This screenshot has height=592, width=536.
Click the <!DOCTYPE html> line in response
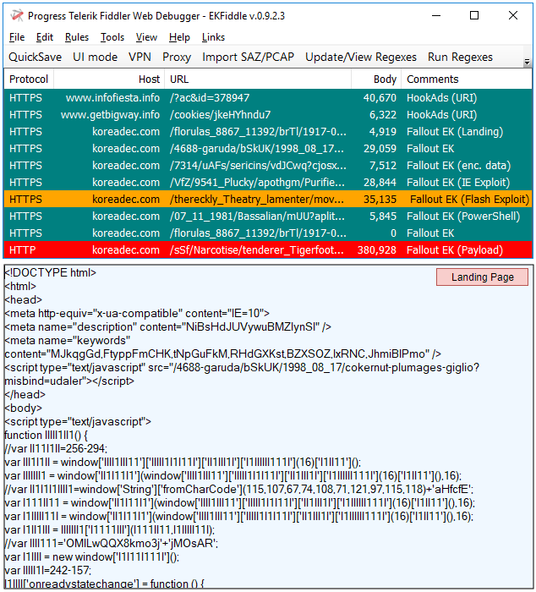[x=51, y=272]
